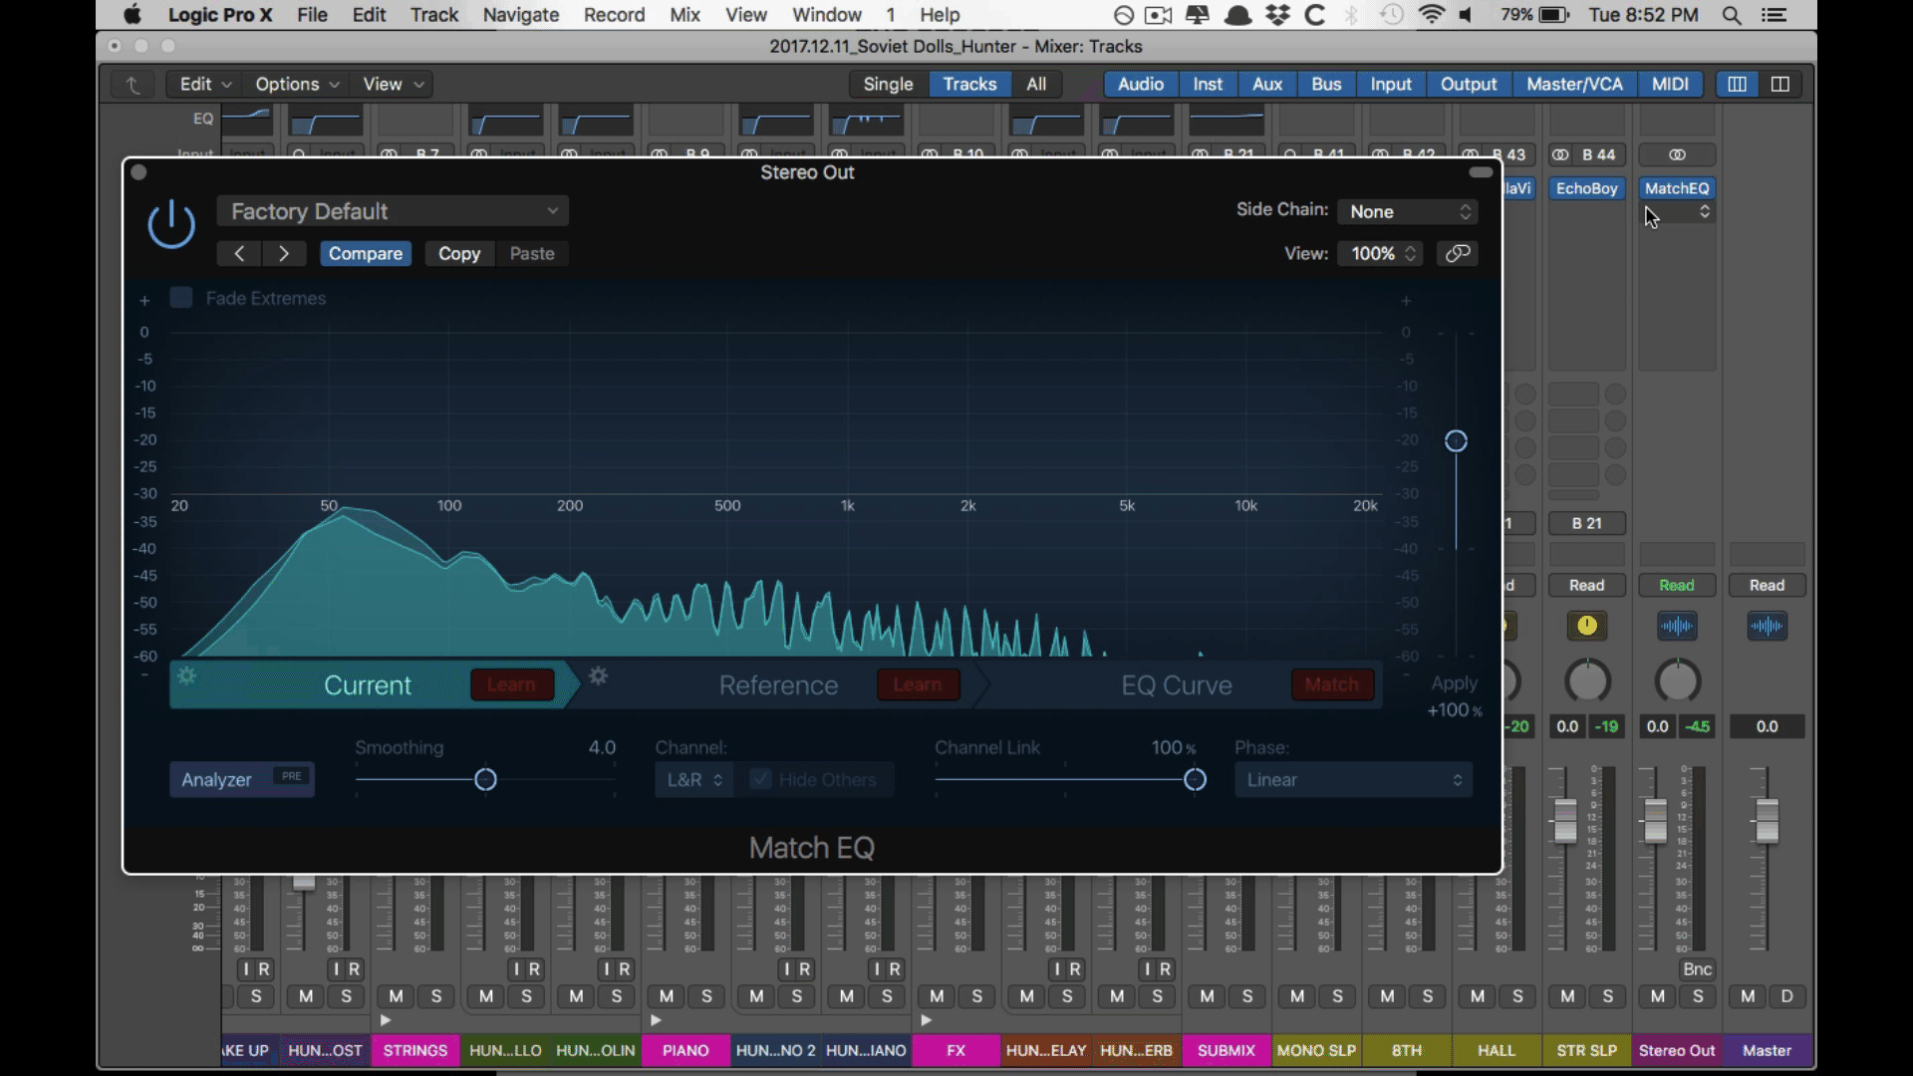Switch to narrow channel strip view icon
The image size is (1913, 1076).
pyautogui.click(x=1737, y=85)
